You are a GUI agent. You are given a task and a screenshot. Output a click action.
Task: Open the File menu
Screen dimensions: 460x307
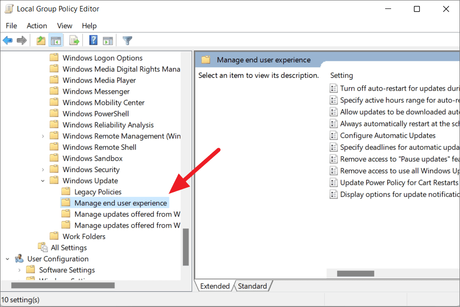pyautogui.click(x=11, y=26)
